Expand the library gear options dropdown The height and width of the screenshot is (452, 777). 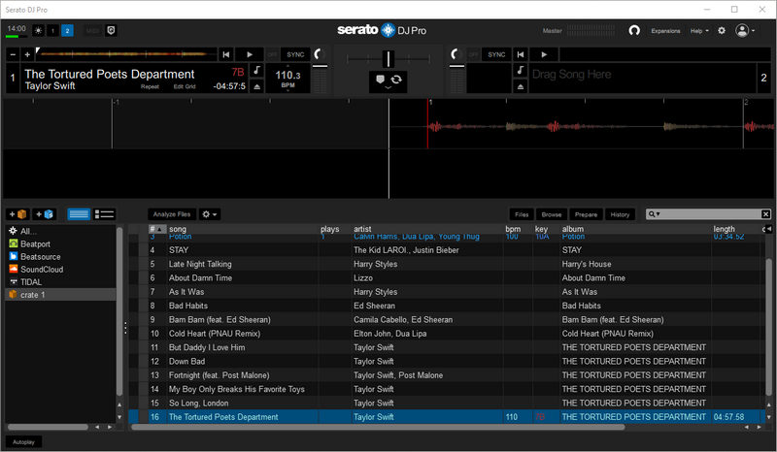point(209,213)
